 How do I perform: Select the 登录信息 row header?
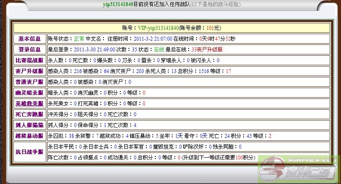pyautogui.click(x=29, y=49)
